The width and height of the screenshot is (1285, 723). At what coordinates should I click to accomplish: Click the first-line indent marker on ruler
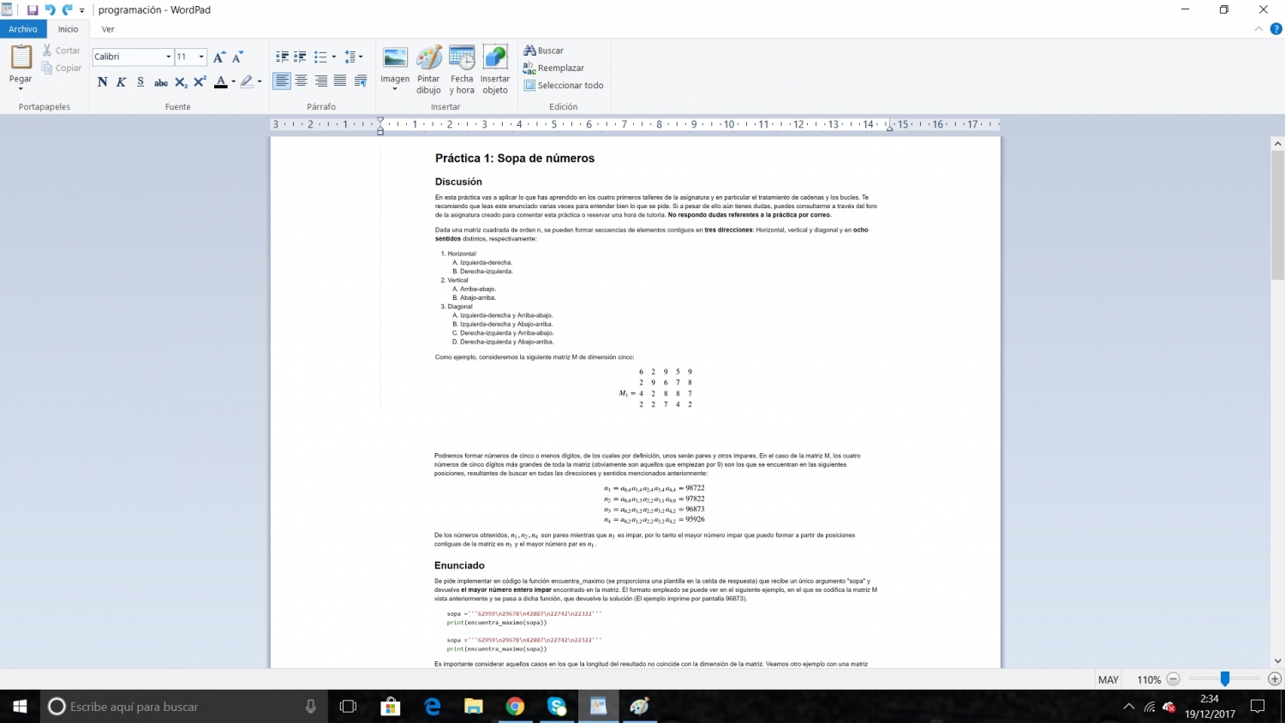[380, 121]
